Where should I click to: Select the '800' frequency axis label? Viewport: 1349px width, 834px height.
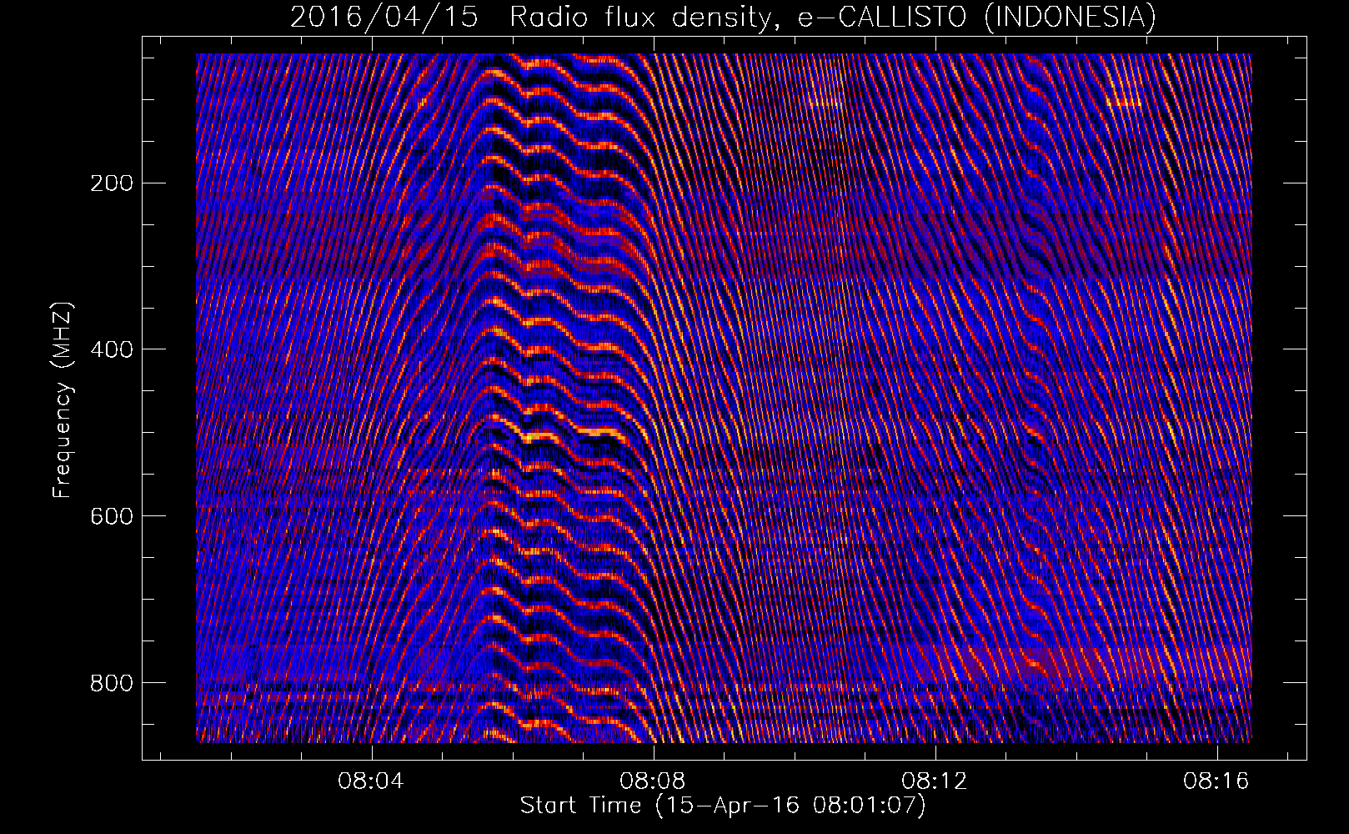click(111, 683)
